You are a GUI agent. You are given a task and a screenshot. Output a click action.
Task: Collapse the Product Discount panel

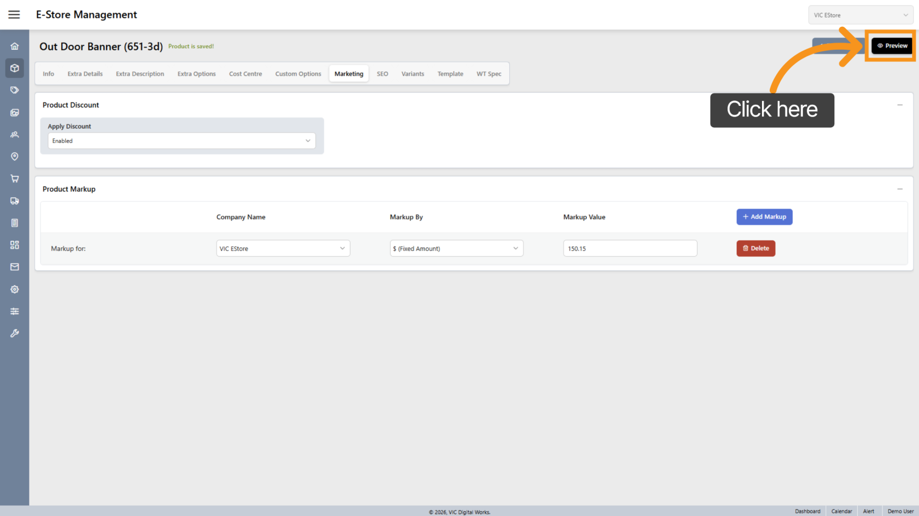(900, 105)
